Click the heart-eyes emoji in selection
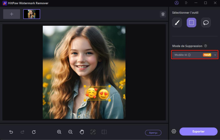Viewport: 220px width, 140px height. (104, 94)
